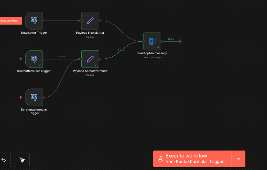Viewport: 267px width, 170px height.
Task: Click the 1 item label after Kontaktformular Trigger
Action: pos(62,57)
